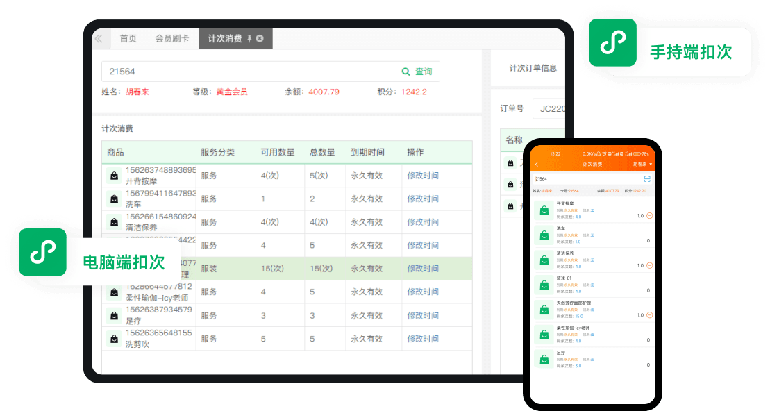Click 修改时间 for the 柔性瑜伽-icy老师 row
The width and height of the screenshot is (770, 411).
(x=423, y=292)
